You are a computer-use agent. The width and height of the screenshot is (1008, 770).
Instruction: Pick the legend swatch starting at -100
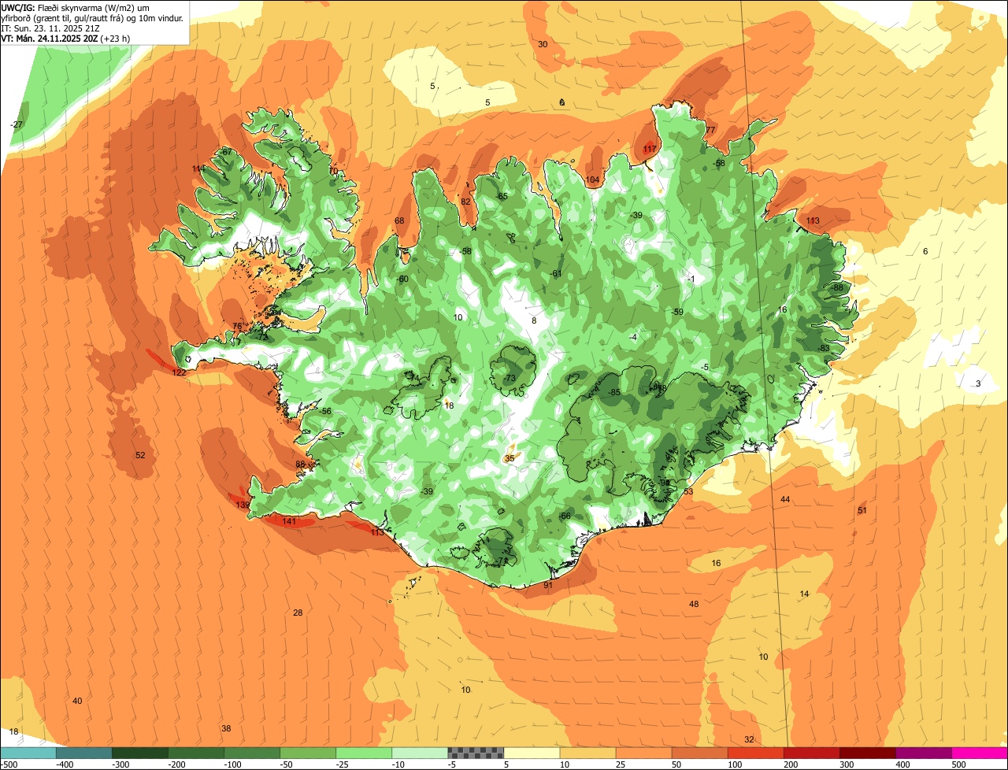[252, 753]
